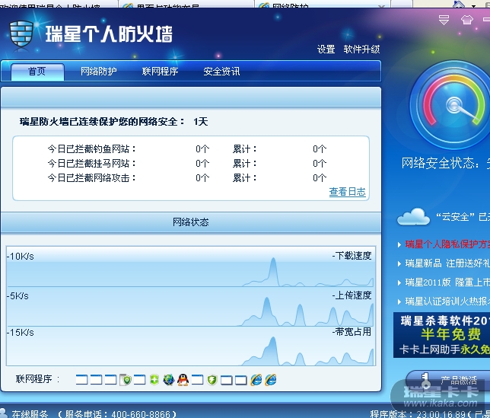Click the key icon for product activation

click(x=425, y=381)
